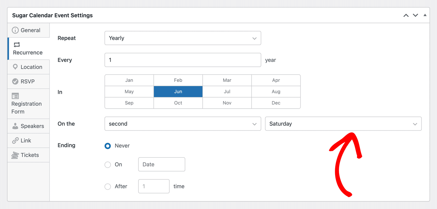Deselect the highlighted Jun month

point(178,92)
